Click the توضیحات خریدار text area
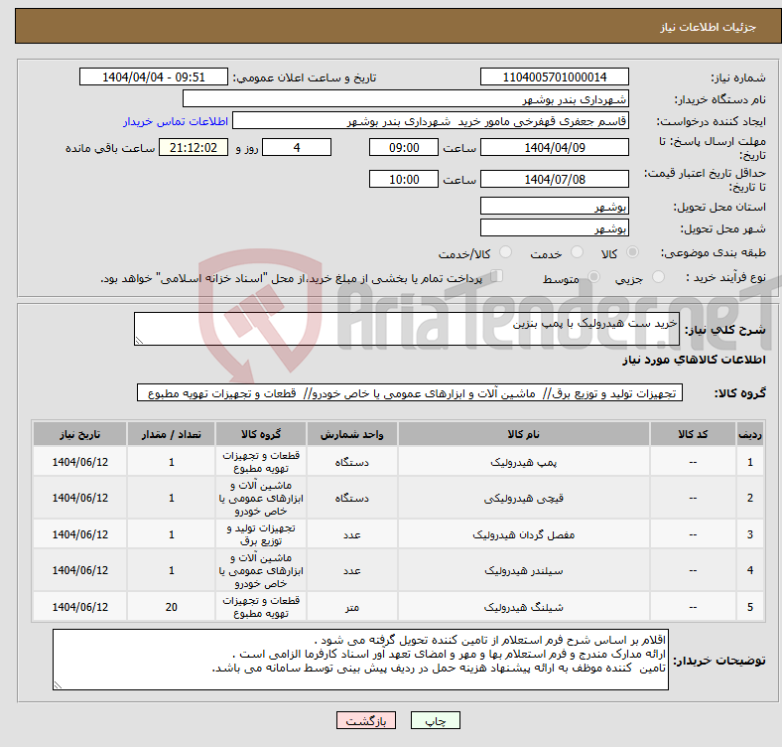This screenshot has height=747, width=782. click(360, 660)
